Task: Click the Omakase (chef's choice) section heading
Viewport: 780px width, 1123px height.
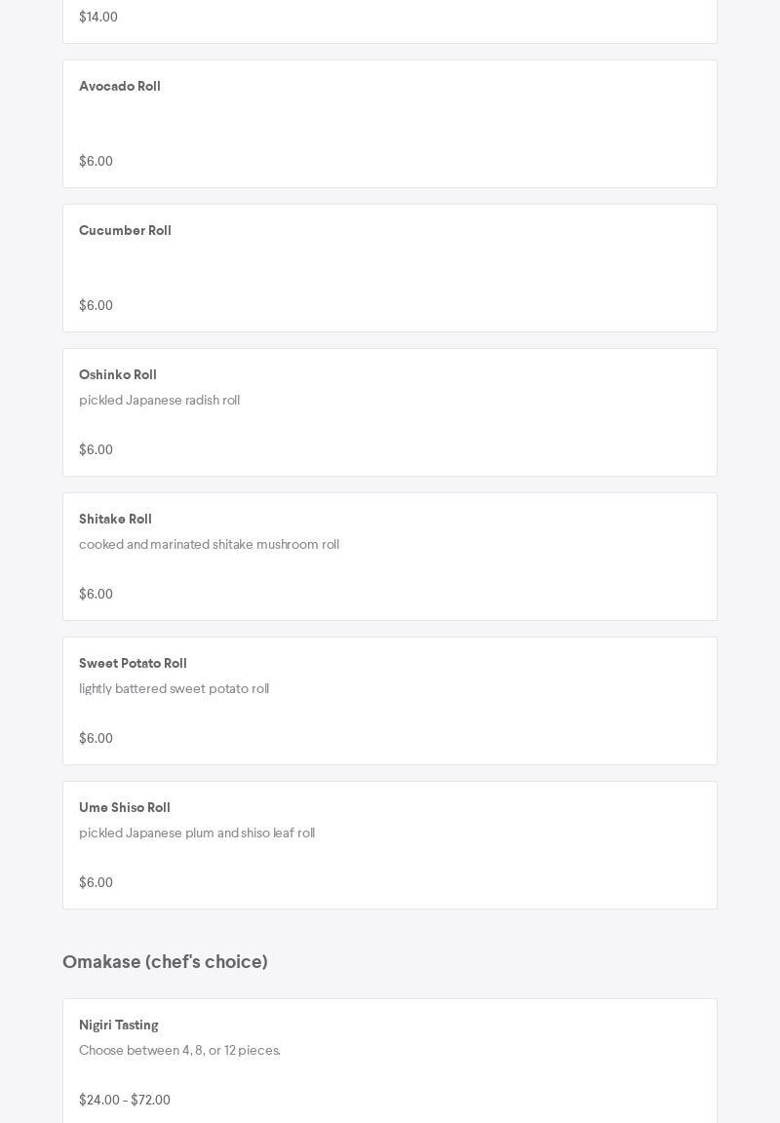Action: [x=165, y=962]
